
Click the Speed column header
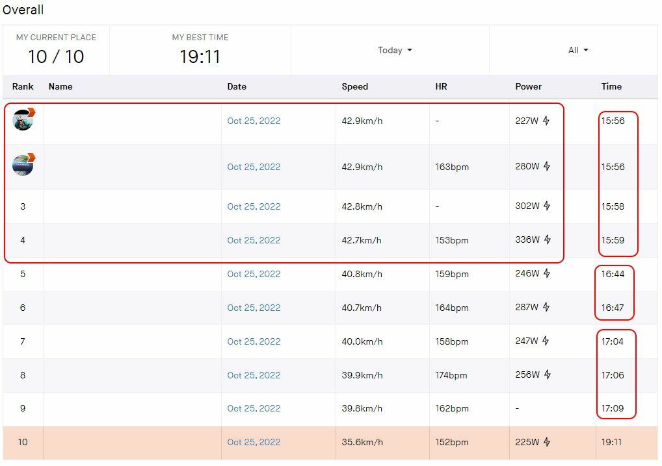coord(354,86)
